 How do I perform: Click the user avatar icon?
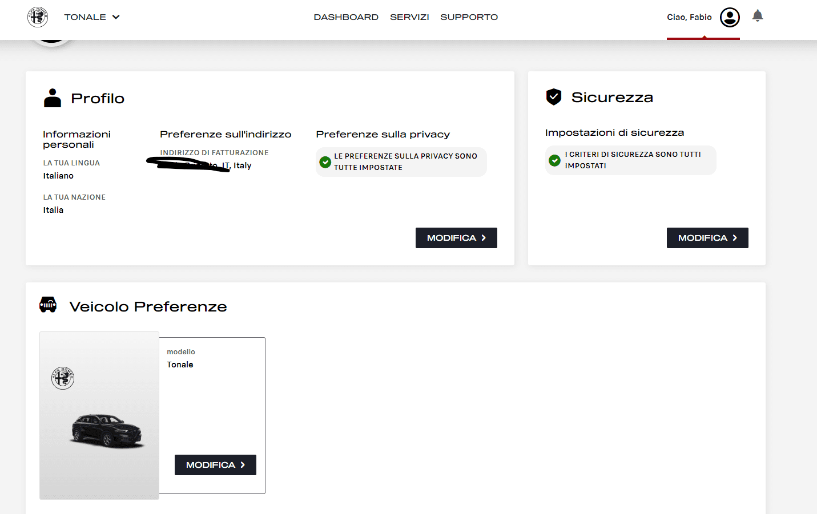click(x=729, y=17)
